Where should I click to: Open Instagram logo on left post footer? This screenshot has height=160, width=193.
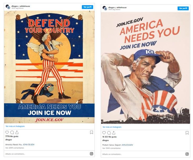(92, 154)
